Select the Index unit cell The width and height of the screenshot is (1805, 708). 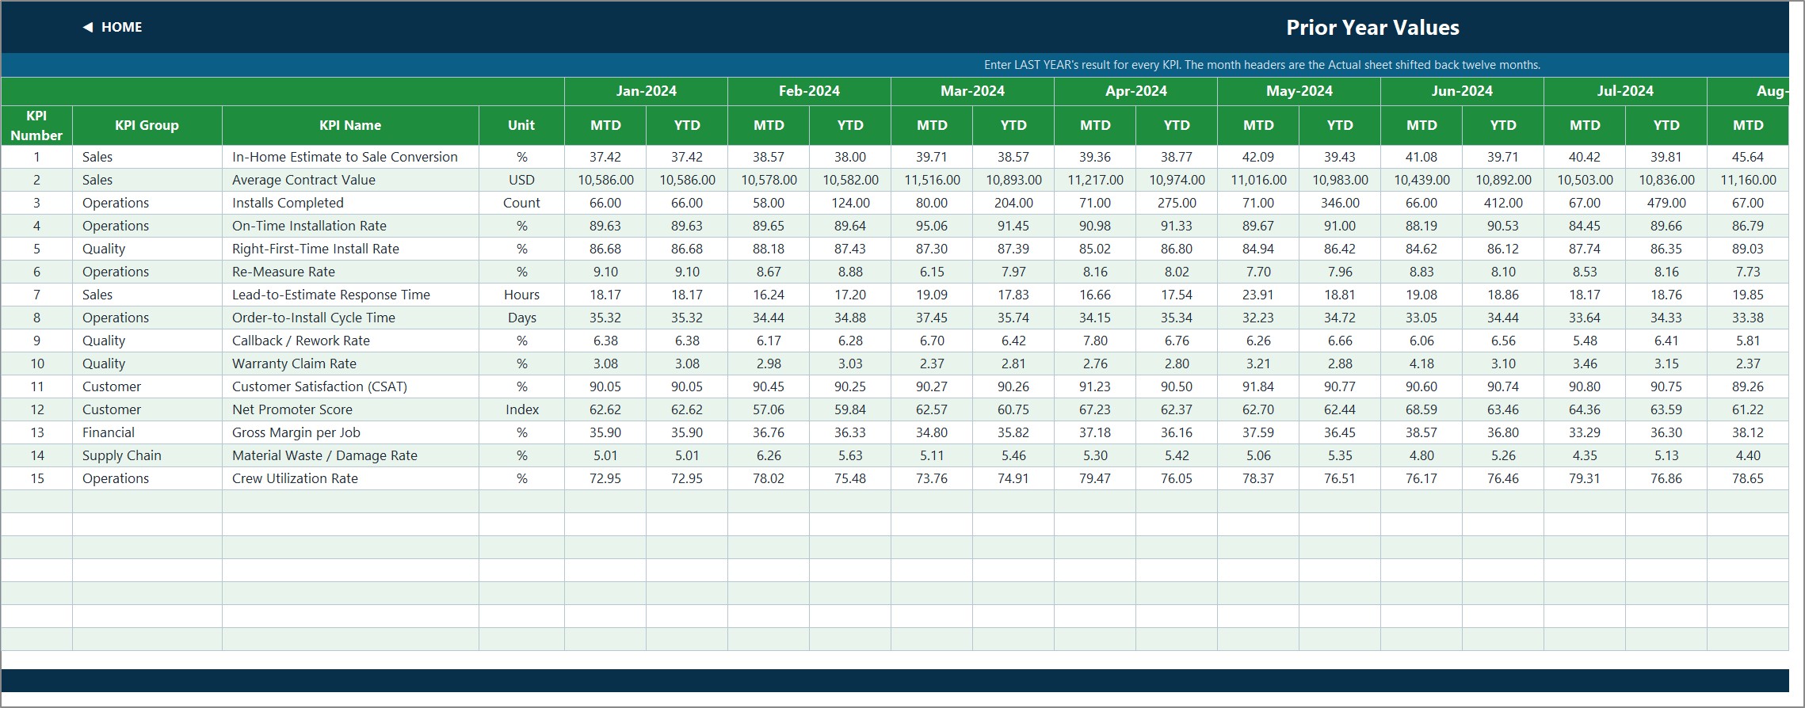coord(521,409)
